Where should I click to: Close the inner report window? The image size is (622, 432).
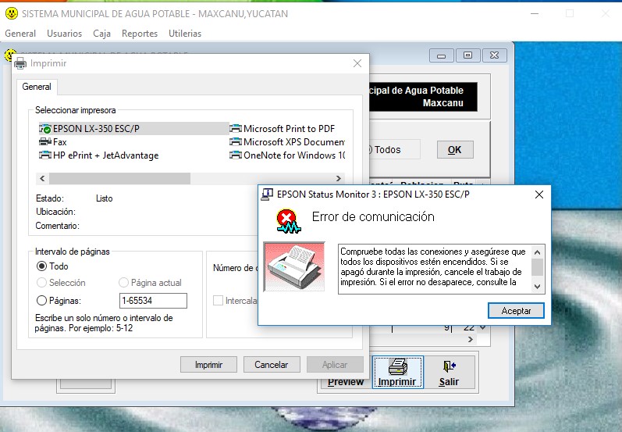494,55
